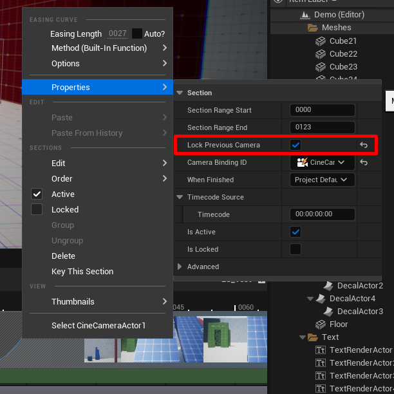Click the Section Range Start field

(x=323, y=110)
